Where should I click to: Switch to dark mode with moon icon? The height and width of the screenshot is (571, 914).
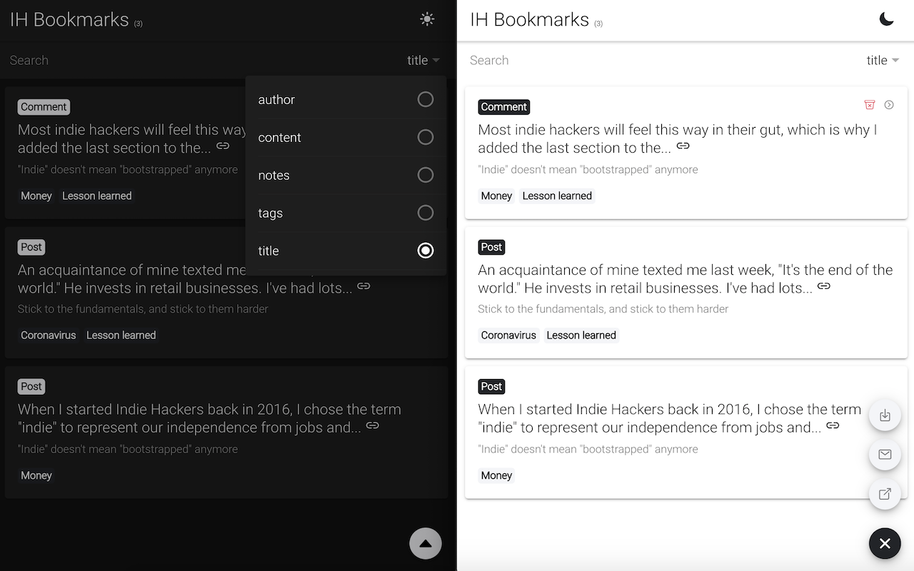pos(886,19)
